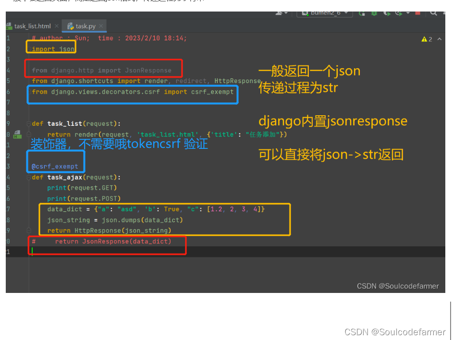Click the rerun icon beside run configuration
The height and width of the screenshot is (340, 453).
[x=362, y=13]
